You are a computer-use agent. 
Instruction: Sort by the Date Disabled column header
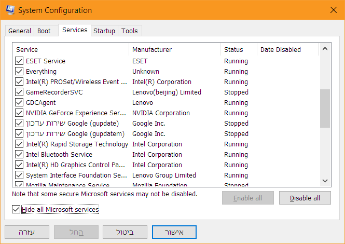click(288, 49)
